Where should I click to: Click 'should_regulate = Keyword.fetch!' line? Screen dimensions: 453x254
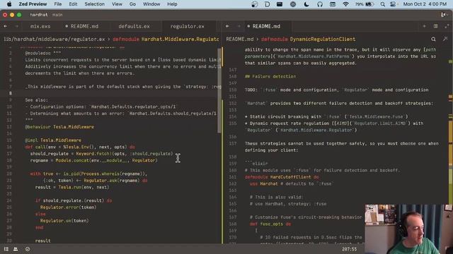point(101,154)
